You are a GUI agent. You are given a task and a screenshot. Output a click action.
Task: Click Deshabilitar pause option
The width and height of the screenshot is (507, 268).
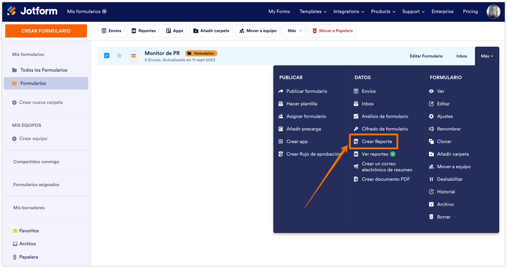[446, 179]
